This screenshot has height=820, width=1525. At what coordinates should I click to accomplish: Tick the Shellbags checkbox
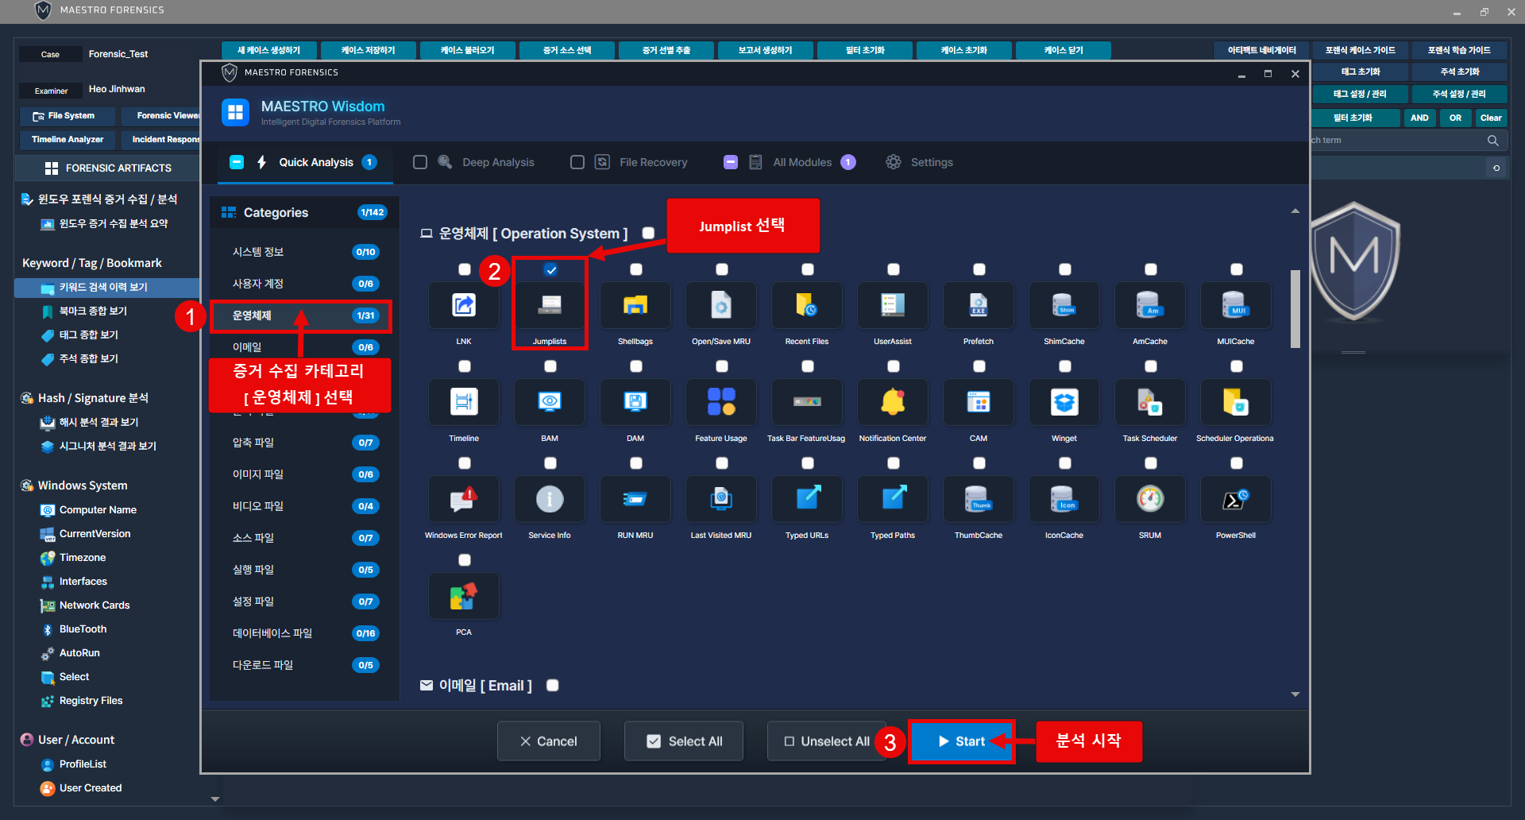(636, 270)
